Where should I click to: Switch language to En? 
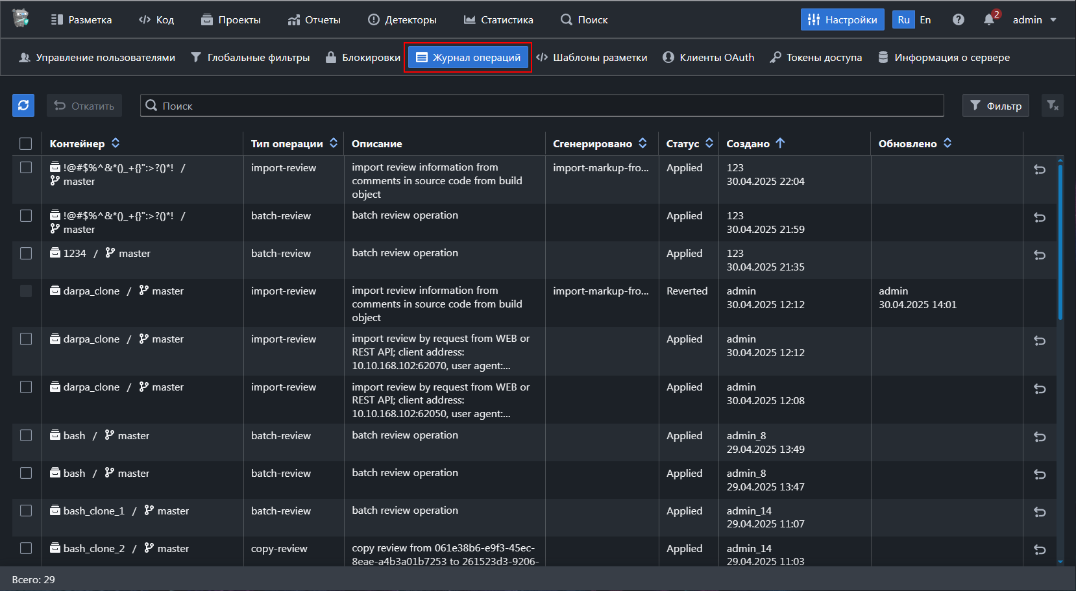[925, 19]
